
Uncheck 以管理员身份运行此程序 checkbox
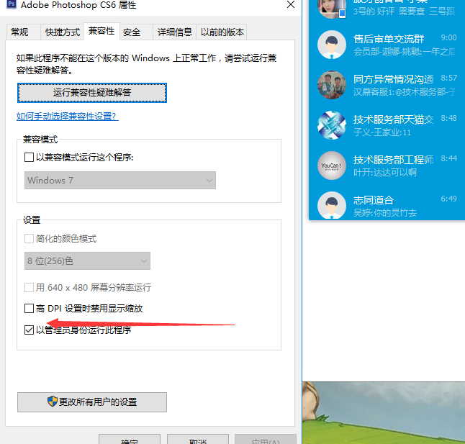coord(29,330)
